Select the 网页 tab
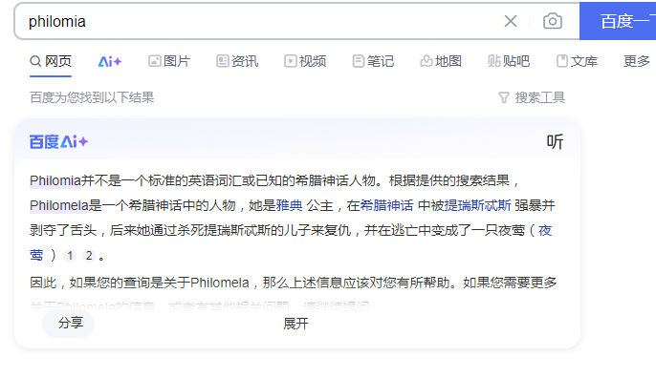The width and height of the screenshot is (656, 378). point(51,61)
